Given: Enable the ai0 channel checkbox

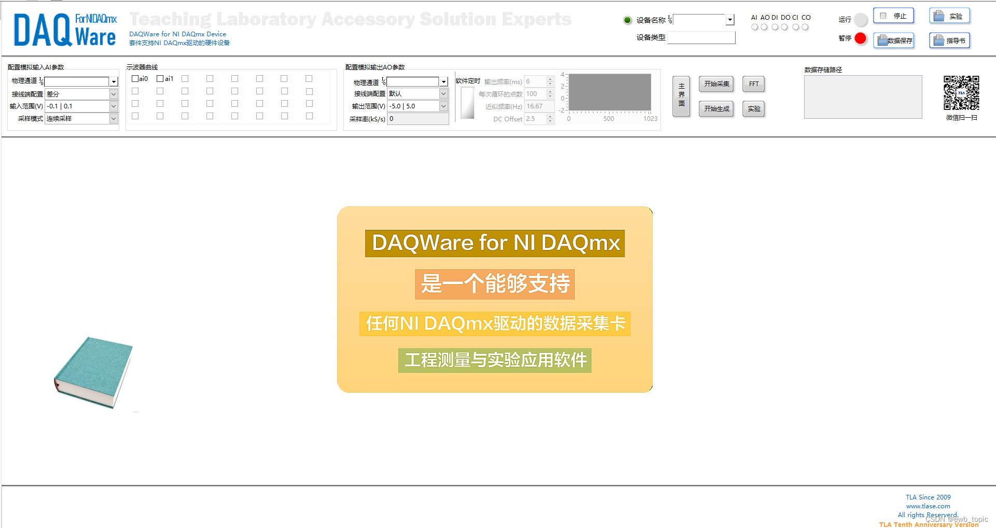Looking at the screenshot, I should [135, 78].
